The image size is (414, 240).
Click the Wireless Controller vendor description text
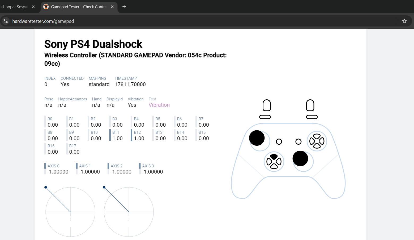click(x=135, y=59)
